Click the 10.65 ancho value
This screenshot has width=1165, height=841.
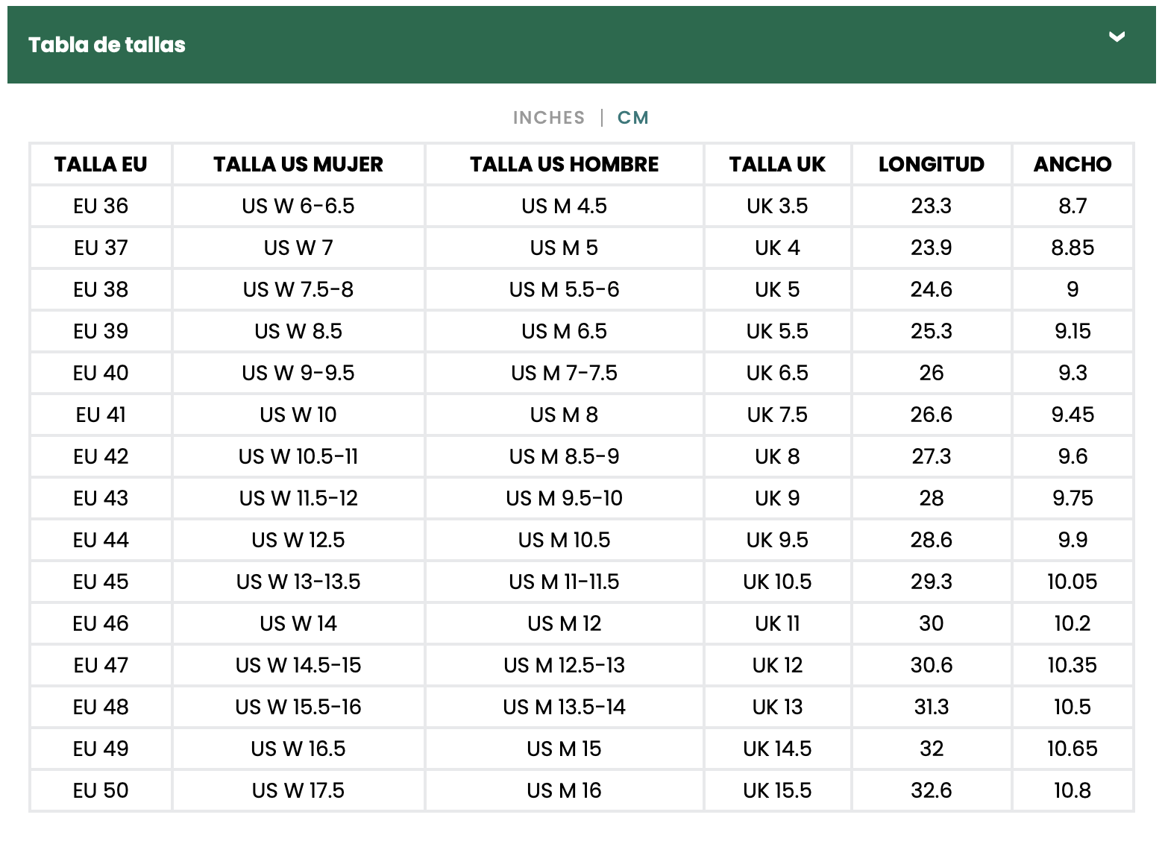(x=1073, y=749)
